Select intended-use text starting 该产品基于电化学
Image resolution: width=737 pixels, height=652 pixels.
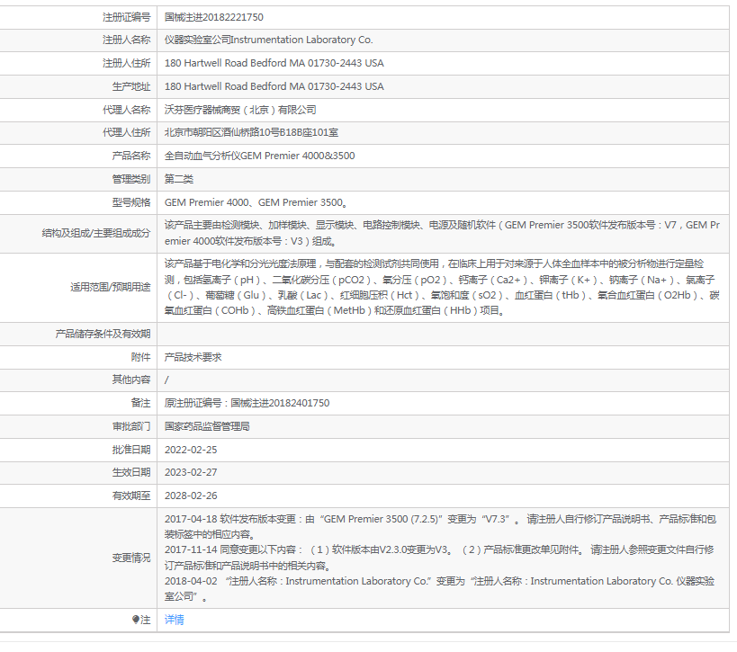click(x=442, y=287)
